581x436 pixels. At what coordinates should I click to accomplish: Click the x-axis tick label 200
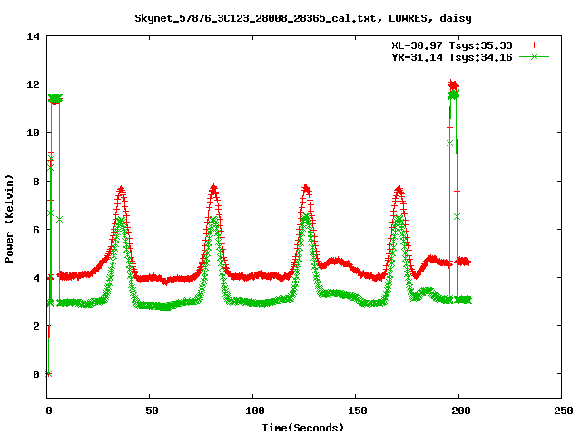[x=460, y=411]
